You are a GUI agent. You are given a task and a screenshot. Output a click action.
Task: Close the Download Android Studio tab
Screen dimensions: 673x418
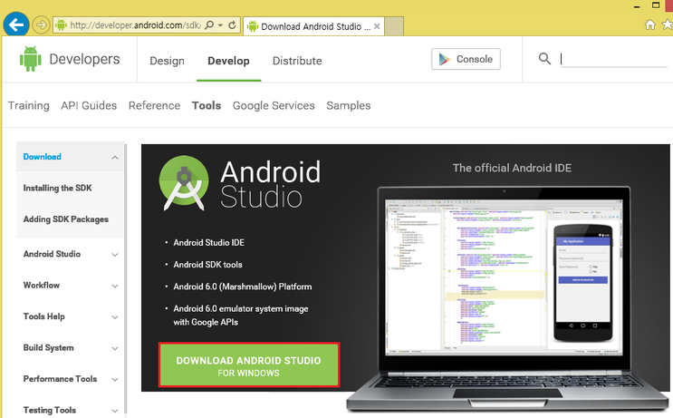tap(377, 26)
